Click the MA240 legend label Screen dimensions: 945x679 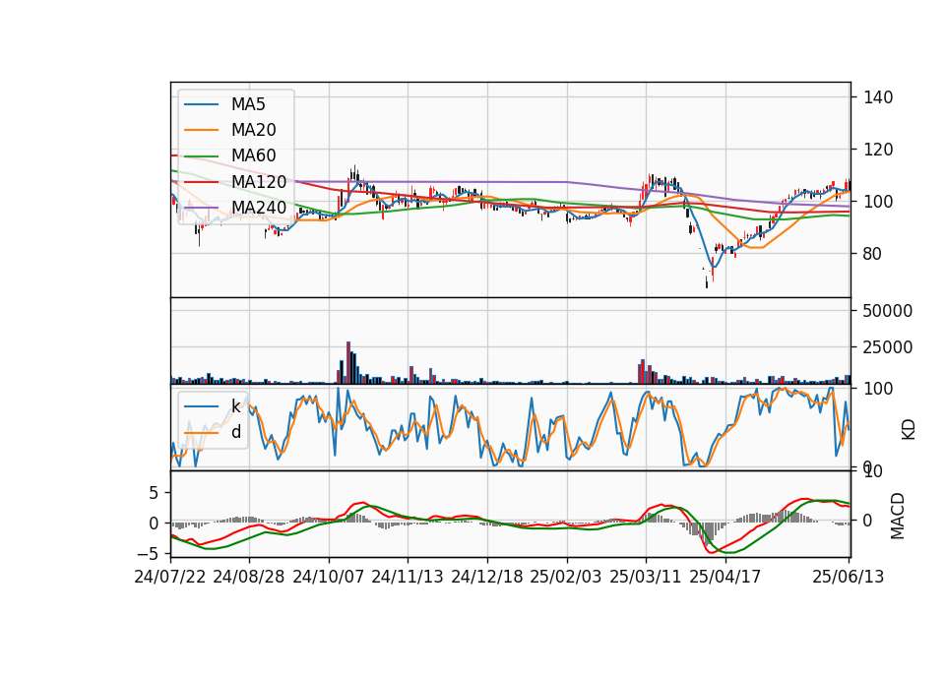[x=259, y=208]
